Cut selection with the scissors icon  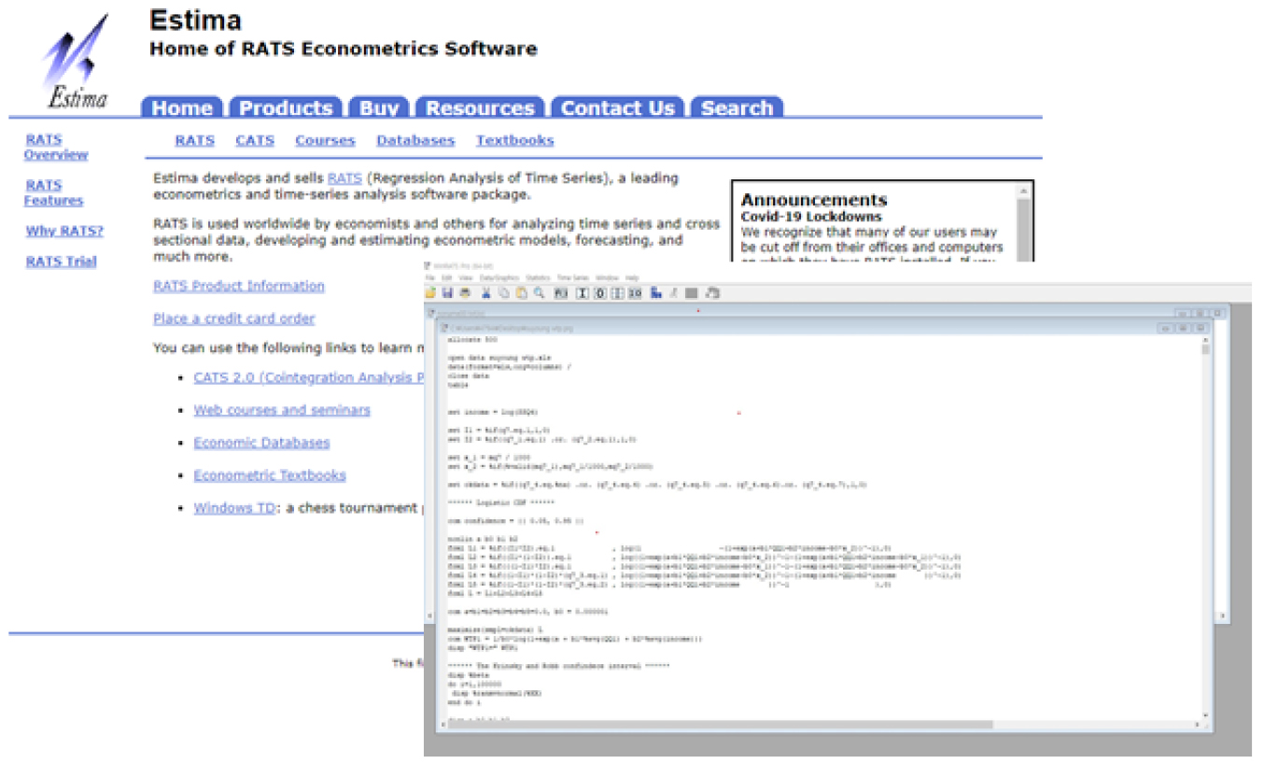486,293
